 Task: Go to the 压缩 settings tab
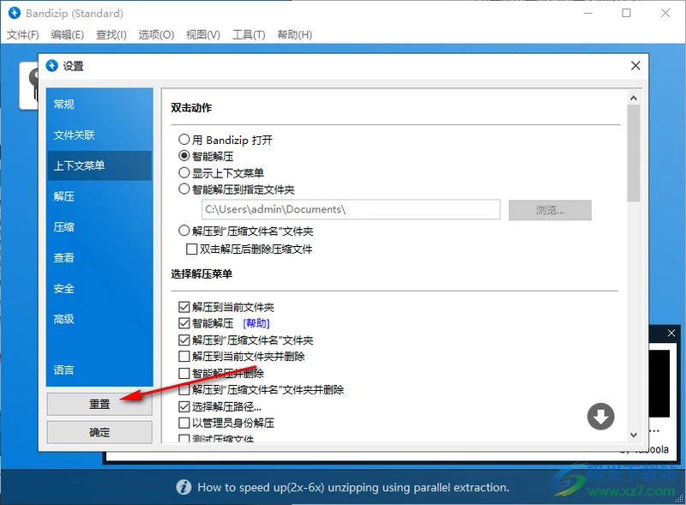point(99,226)
